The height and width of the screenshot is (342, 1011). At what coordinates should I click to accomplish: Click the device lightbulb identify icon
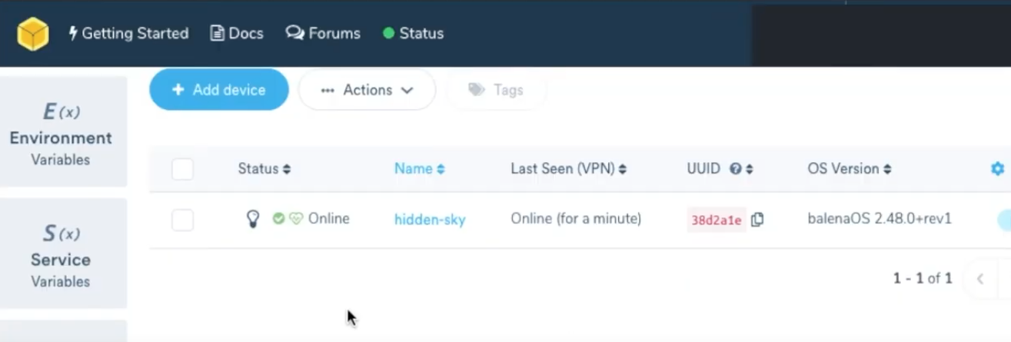tap(252, 220)
